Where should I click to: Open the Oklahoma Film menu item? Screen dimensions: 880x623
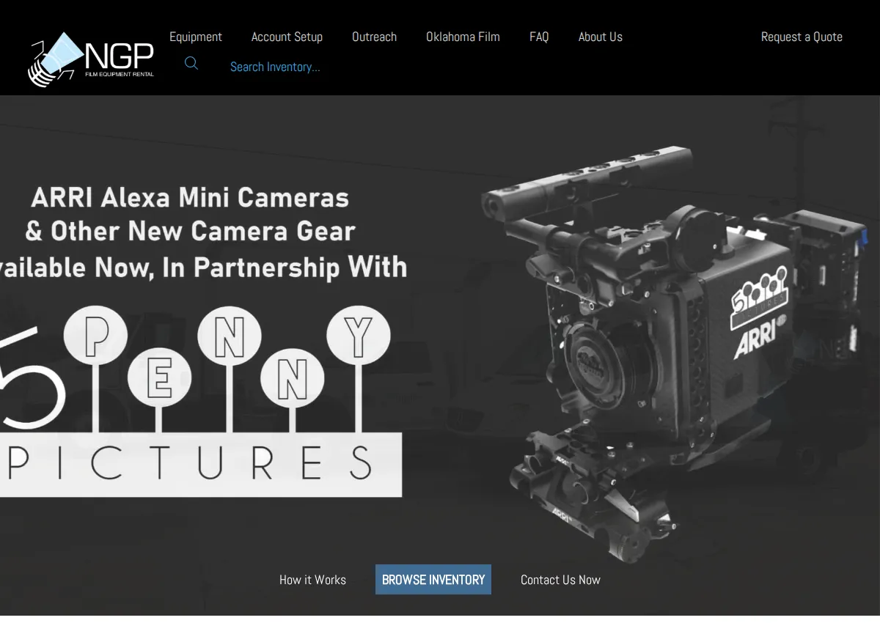tap(463, 37)
